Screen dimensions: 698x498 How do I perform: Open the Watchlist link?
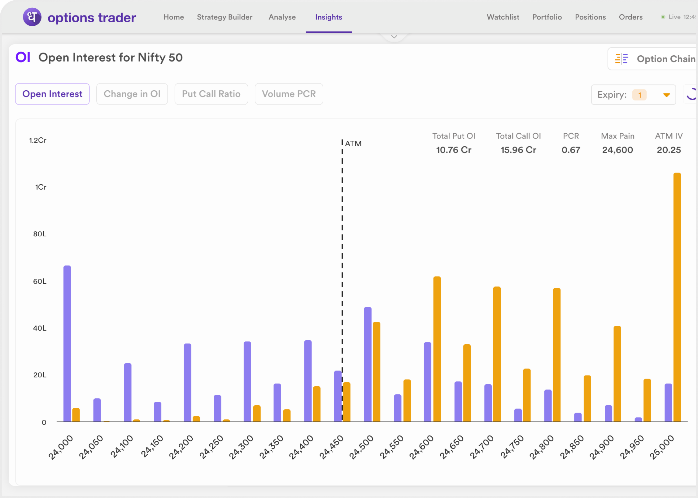pos(503,17)
